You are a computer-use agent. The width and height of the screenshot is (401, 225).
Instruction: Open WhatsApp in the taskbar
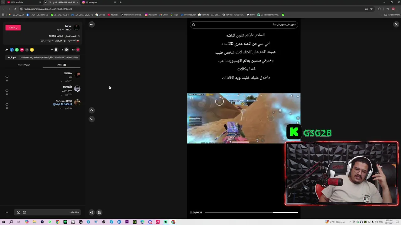coord(50,222)
